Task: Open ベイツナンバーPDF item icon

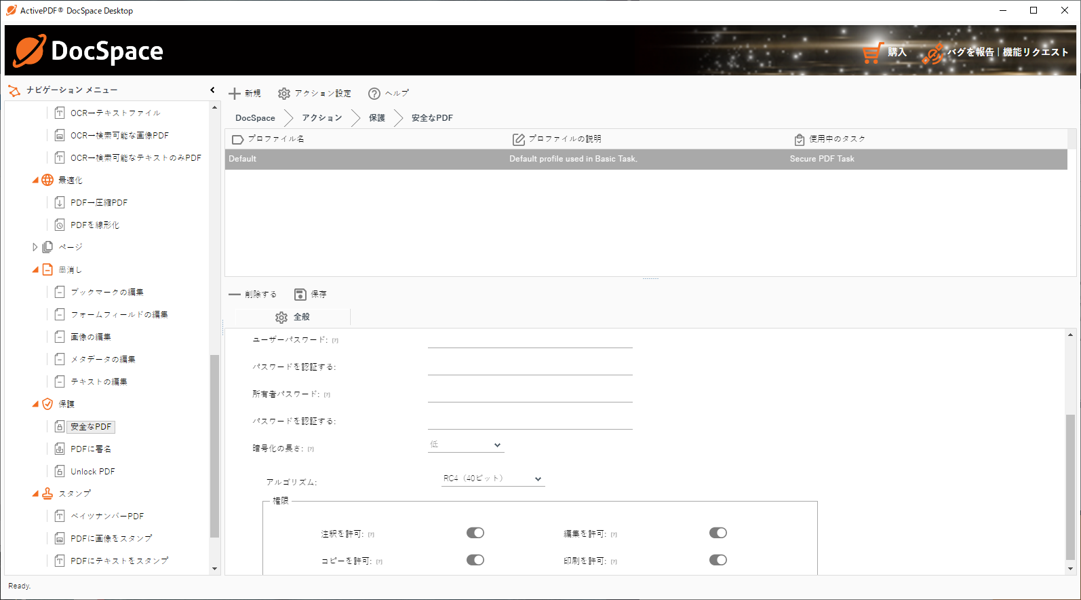Action: tap(60, 516)
